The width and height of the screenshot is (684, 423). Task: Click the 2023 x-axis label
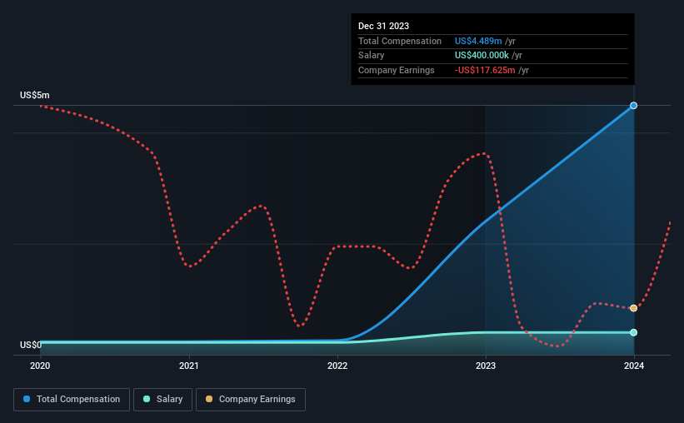[486, 366]
